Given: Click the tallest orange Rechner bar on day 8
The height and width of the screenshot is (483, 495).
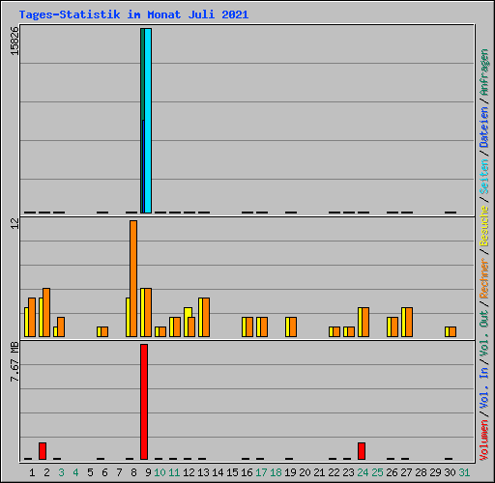Looking at the screenshot, I should tap(133, 279).
